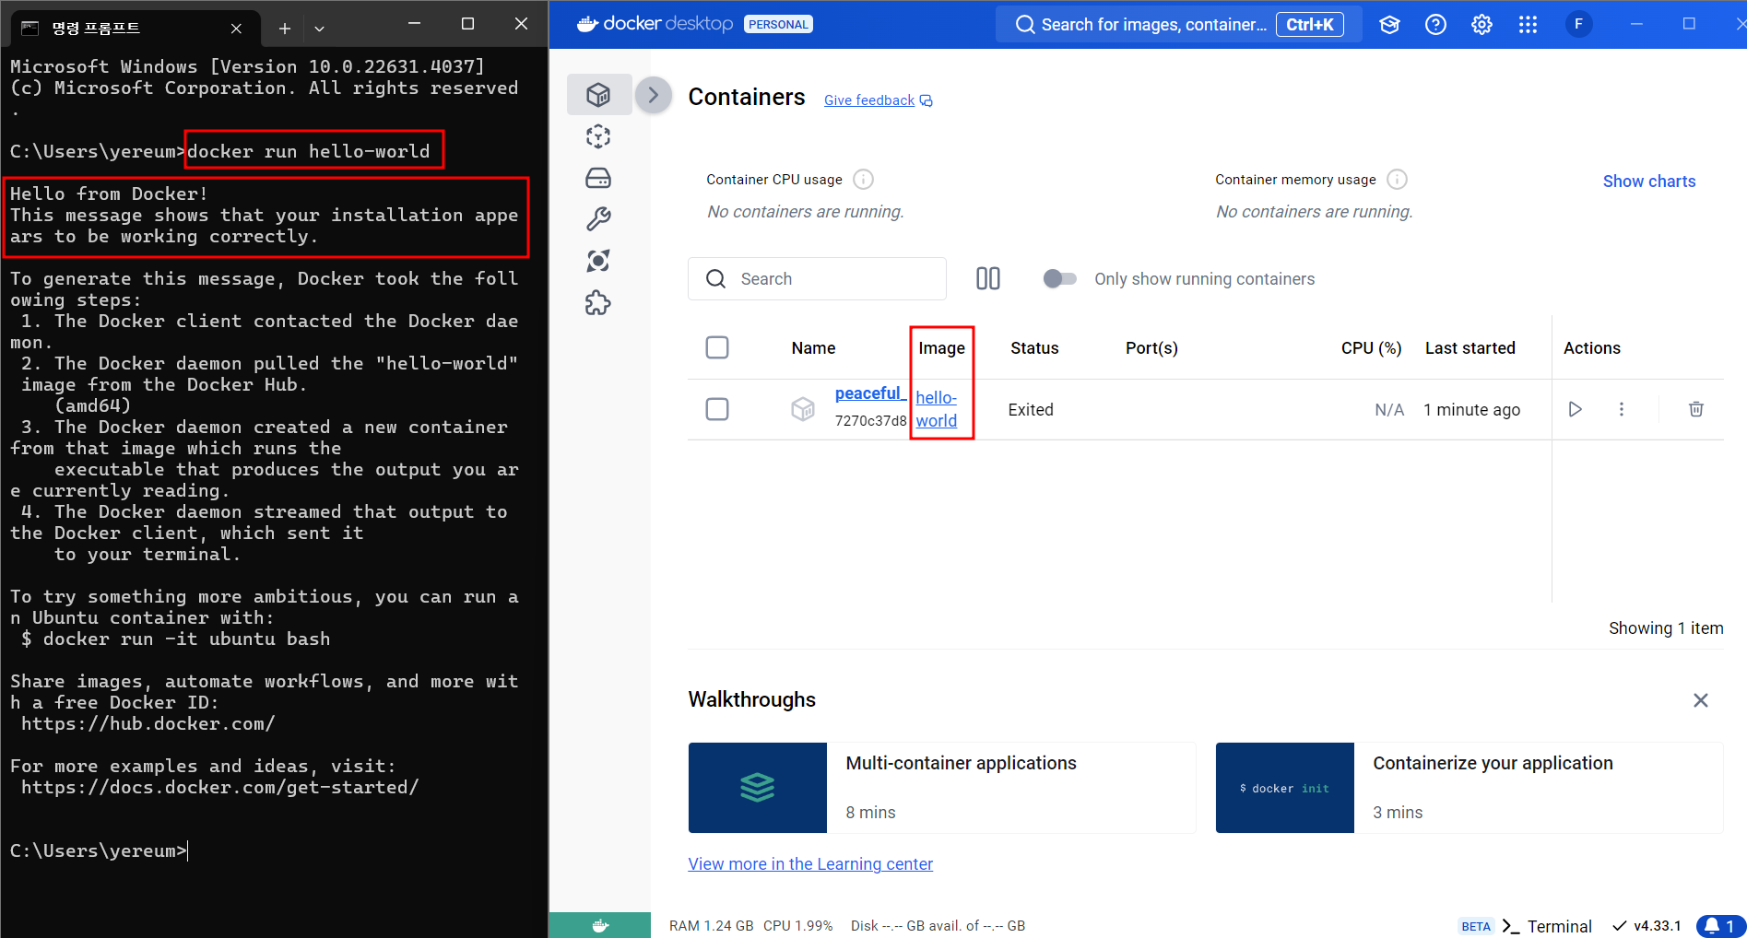Select the Command Prompt tab
Viewport: 1747px width, 938px height.
[135, 29]
